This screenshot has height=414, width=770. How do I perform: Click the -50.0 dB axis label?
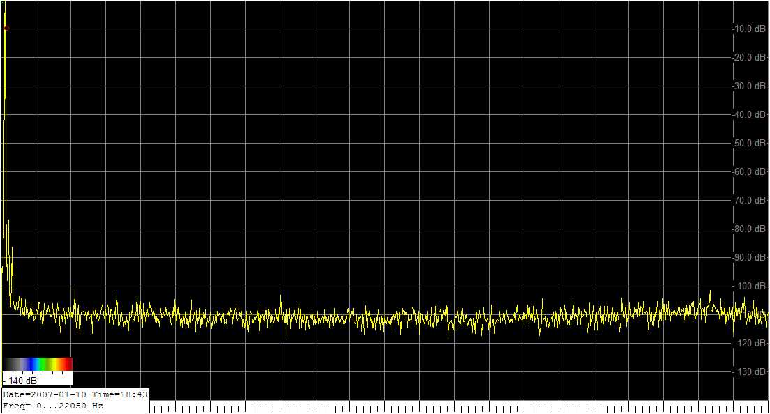pyautogui.click(x=749, y=144)
